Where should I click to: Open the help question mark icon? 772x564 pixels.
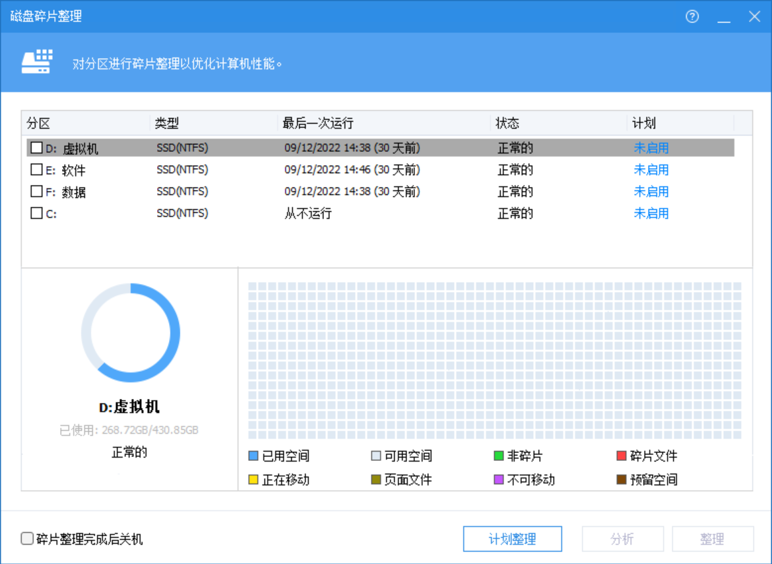(692, 17)
